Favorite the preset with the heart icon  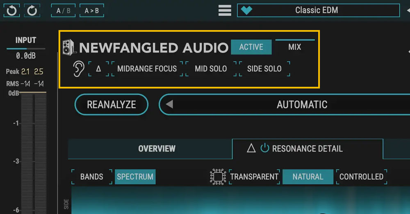pyautogui.click(x=246, y=10)
